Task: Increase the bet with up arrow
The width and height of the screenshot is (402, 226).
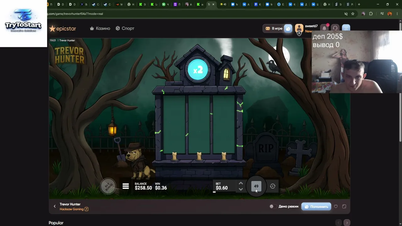Action: (241, 183)
